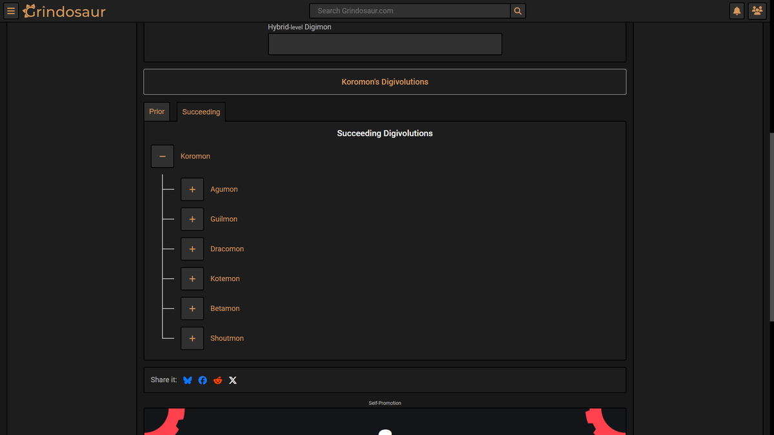
Task: Open the Betamon link
Action: (x=225, y=309)
